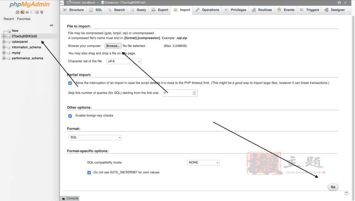Open the Privileges tab
The image size is (355, 201).
235,10
